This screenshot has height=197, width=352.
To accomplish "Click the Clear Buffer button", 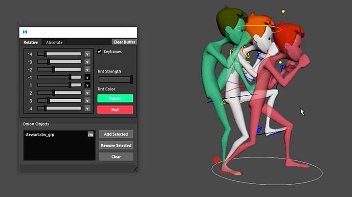I will (x=124, y=42).
